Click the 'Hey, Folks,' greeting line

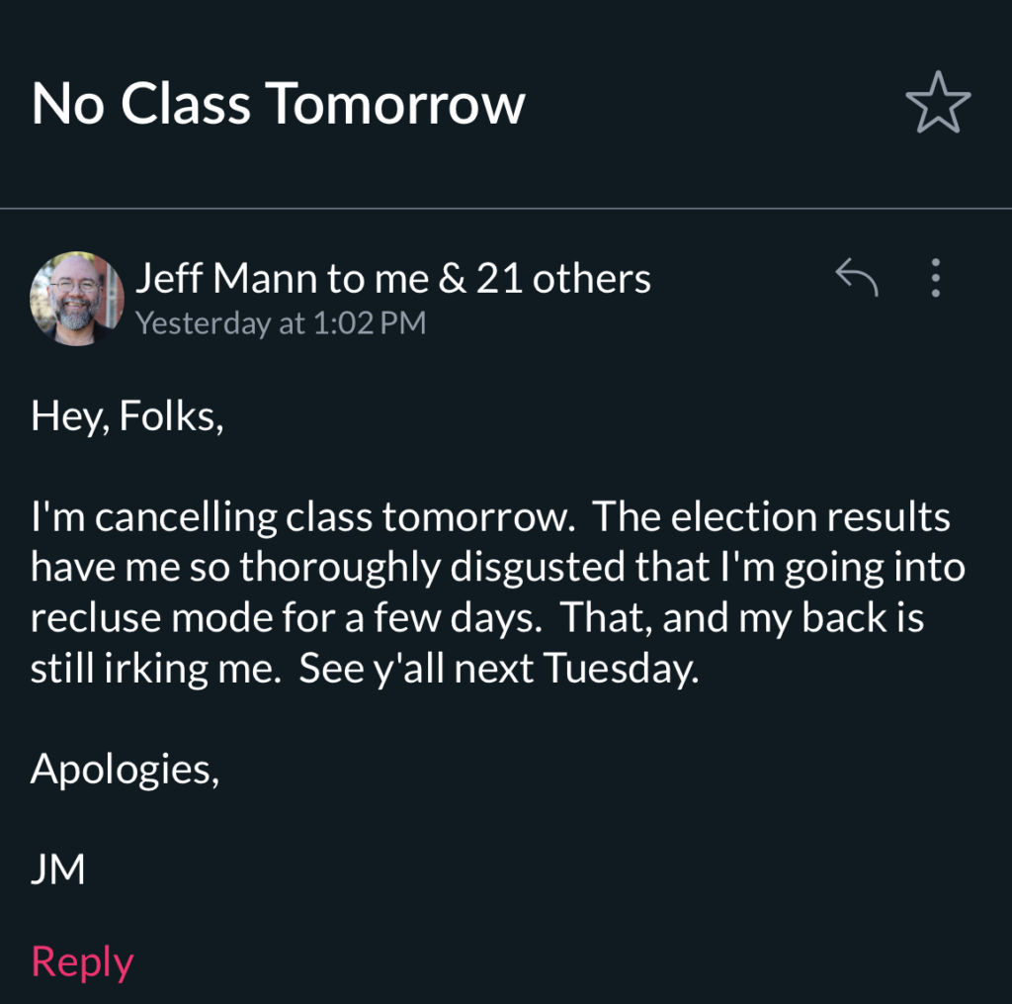coord(127,417)
